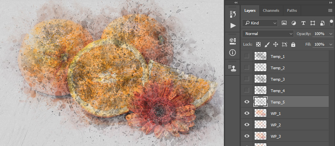Prevent artboard auto-nesting lock icon
This screenshot has height=146, width=335.
[x=285, y=44]
